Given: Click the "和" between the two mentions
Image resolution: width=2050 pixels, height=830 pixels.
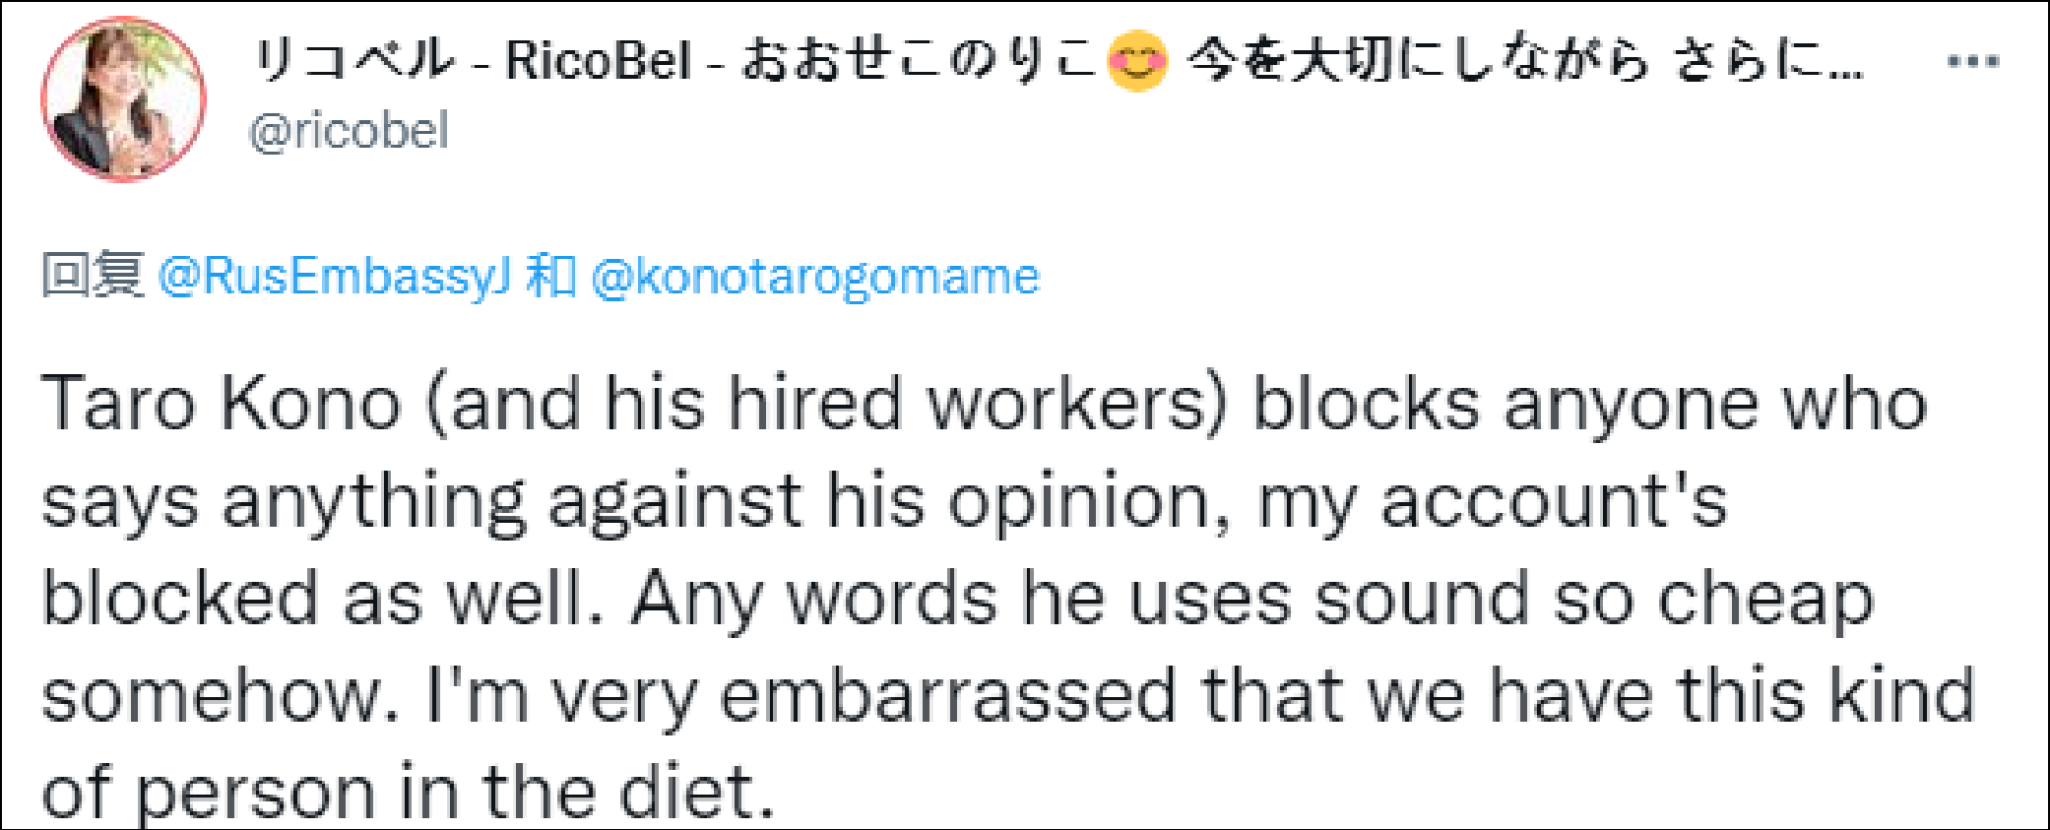Looking at the screenshot, I should (x=550, y=276).
